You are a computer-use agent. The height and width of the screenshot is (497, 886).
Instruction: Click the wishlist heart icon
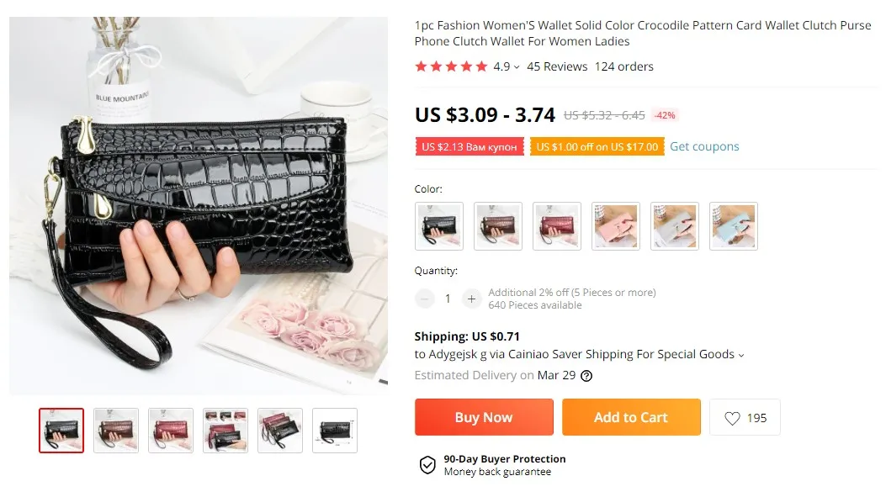(x=732, y=418)
